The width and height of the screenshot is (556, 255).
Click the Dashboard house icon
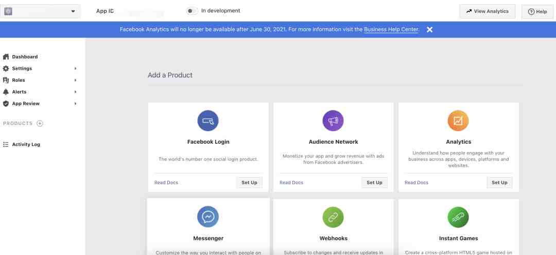[x=6, y=57]
